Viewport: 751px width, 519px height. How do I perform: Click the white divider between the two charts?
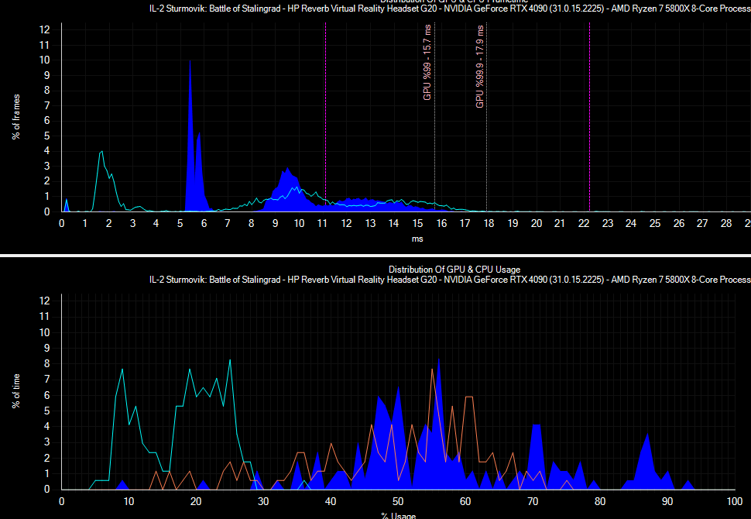(375, 255)
